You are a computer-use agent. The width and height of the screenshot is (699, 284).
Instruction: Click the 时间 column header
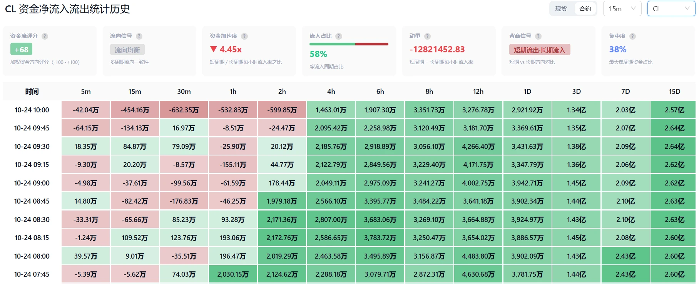[x=32, y=92]
